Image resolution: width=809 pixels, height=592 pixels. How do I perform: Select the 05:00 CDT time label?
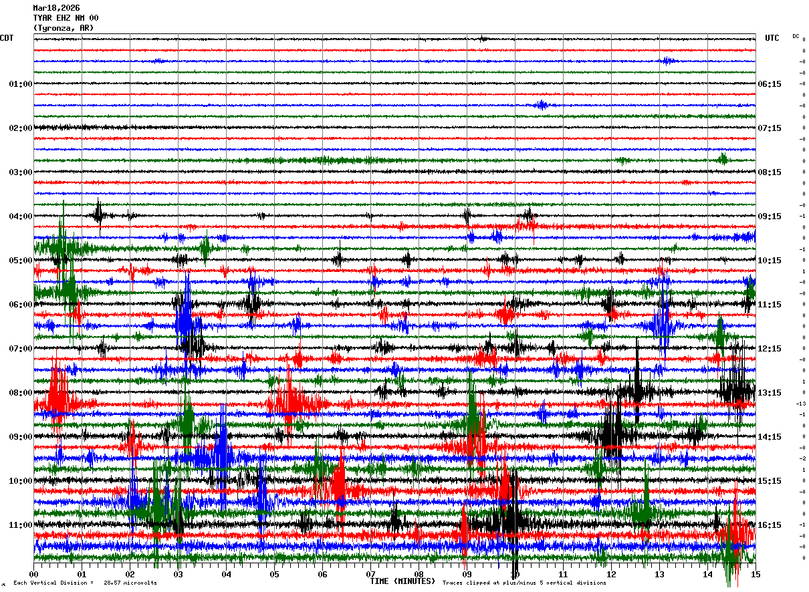21,261
